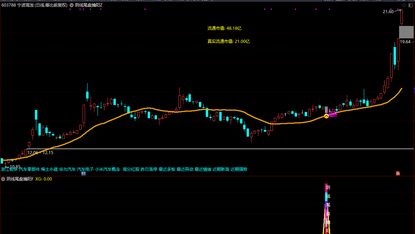Click the 603788 宁波高发 stock title
The height and width of the screenshot is (234, 415).
point(34,5)
